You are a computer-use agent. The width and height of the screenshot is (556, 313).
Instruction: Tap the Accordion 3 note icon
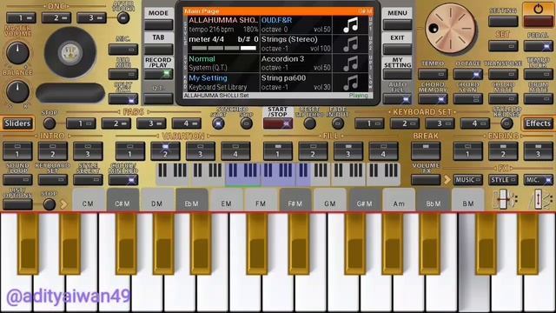[x=350, y=63]
